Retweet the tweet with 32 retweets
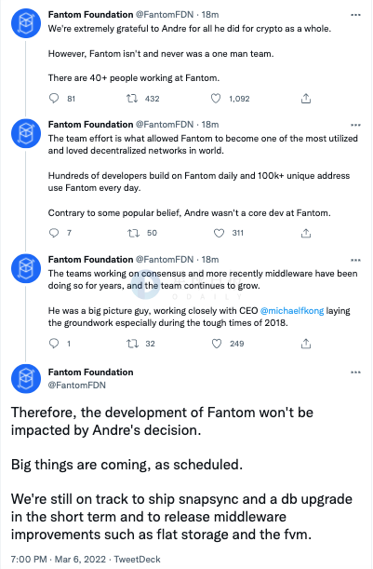The width and height of the screenshot is (373, 569). pyautogui.click(x=132, y=344)
